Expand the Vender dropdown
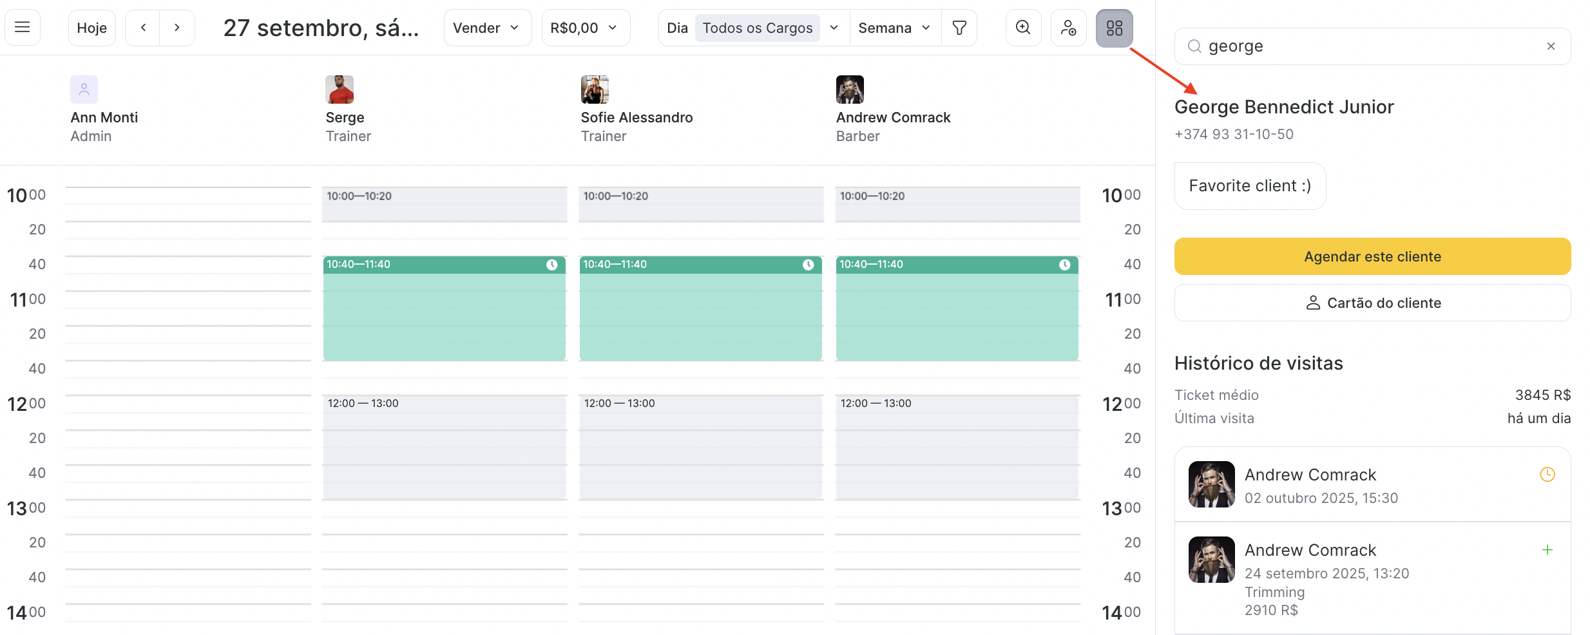Screen dimensions: 1590x635 (x=486, y=28)
